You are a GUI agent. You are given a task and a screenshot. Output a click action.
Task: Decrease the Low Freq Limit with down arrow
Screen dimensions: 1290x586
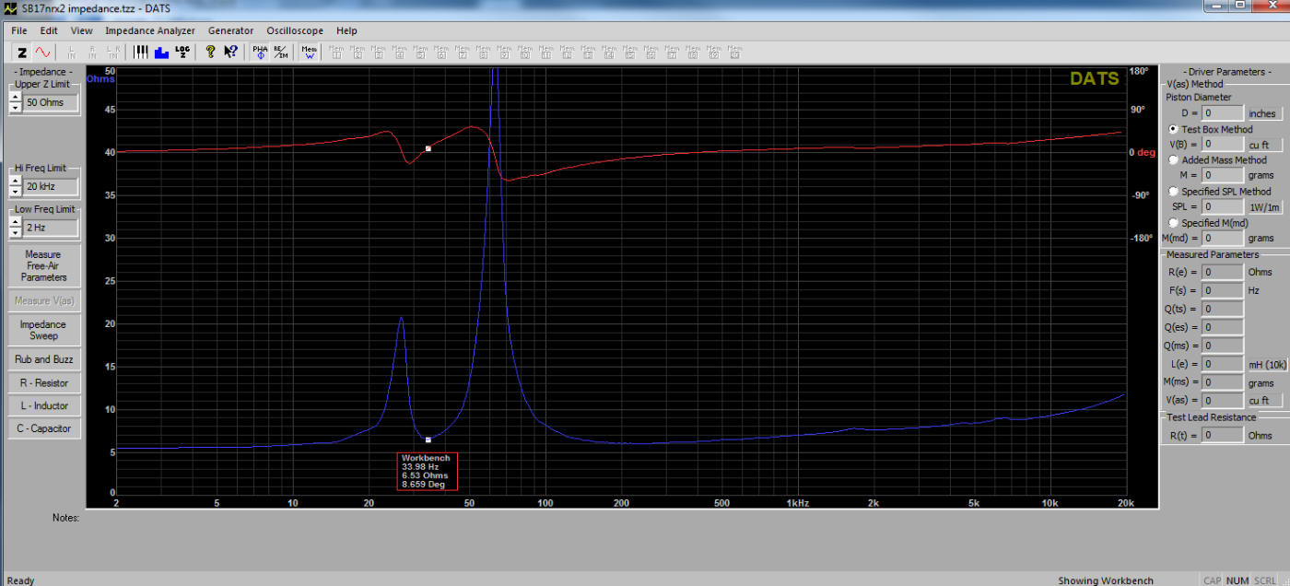pyautogui.click(x=15, y=232)
